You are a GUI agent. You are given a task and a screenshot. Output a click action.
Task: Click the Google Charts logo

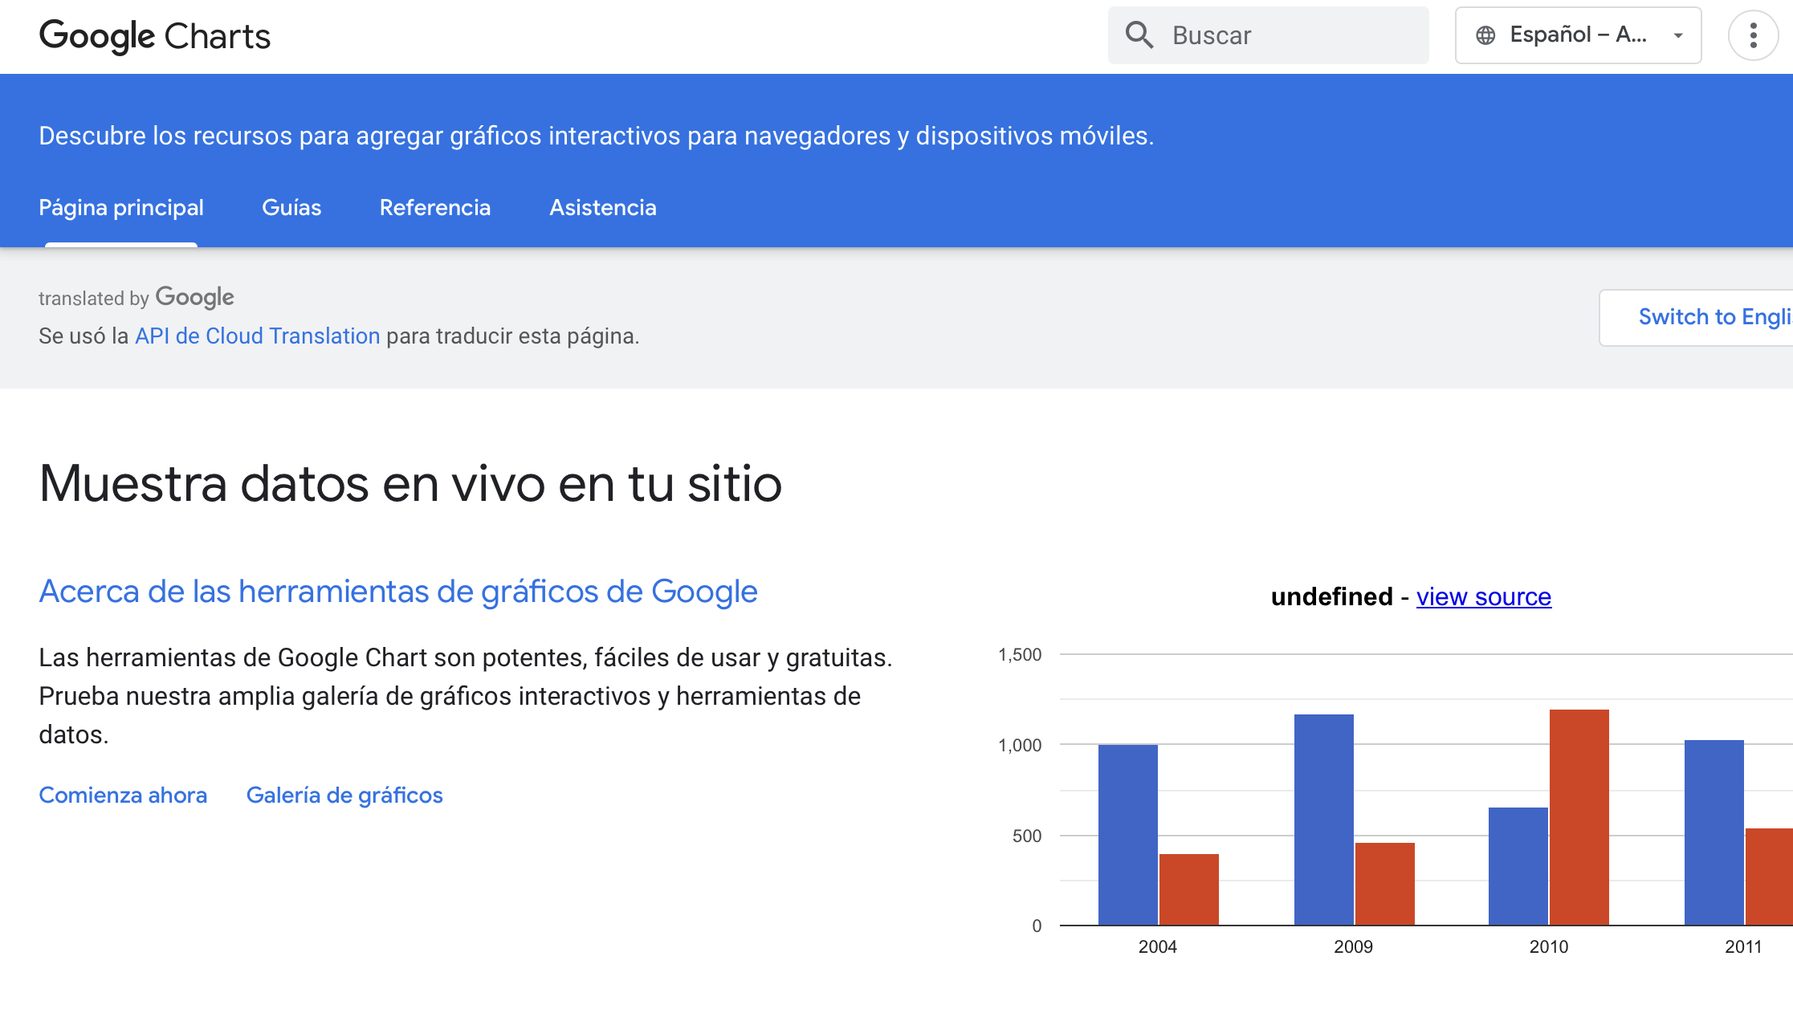155,36
